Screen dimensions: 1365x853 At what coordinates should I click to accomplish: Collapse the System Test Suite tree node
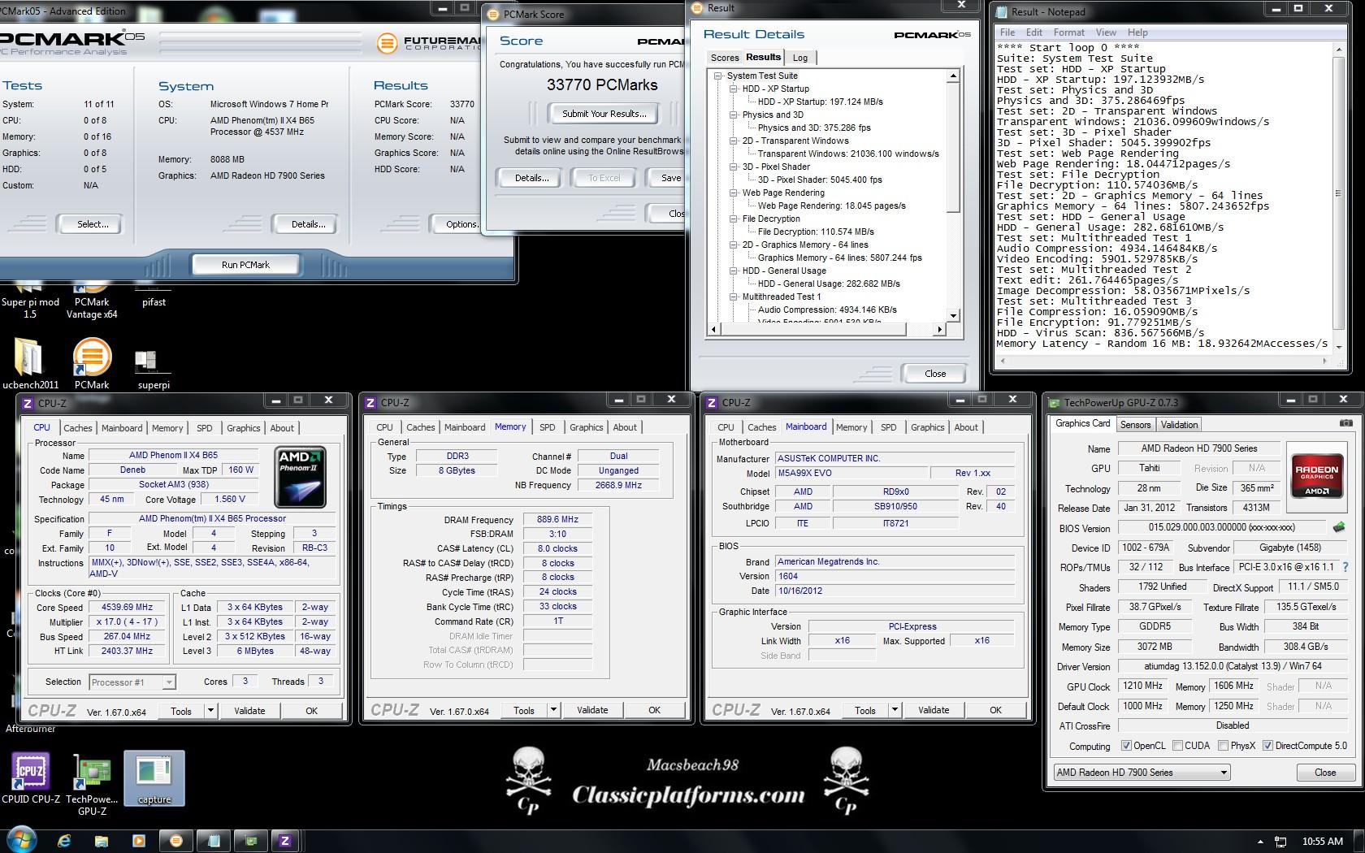click(x=717, y=76)
